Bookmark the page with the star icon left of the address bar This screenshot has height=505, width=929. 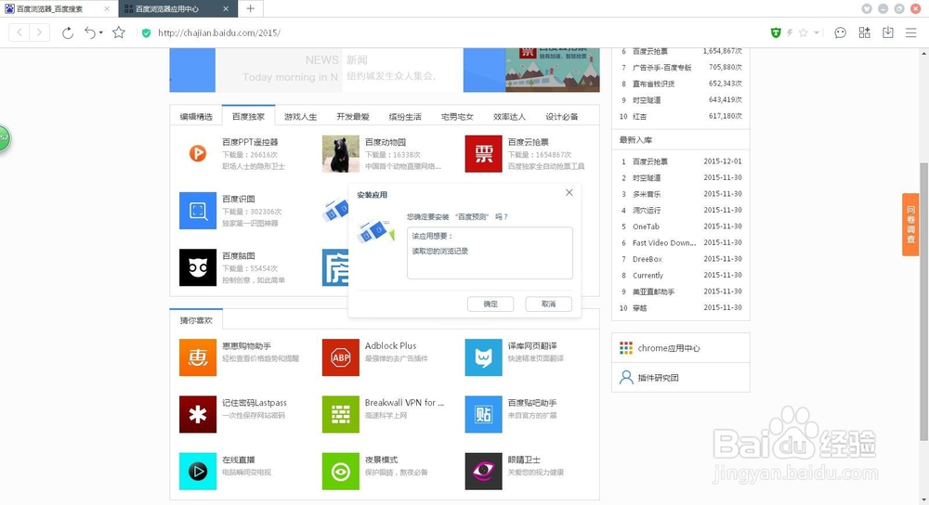pos(119,32)
